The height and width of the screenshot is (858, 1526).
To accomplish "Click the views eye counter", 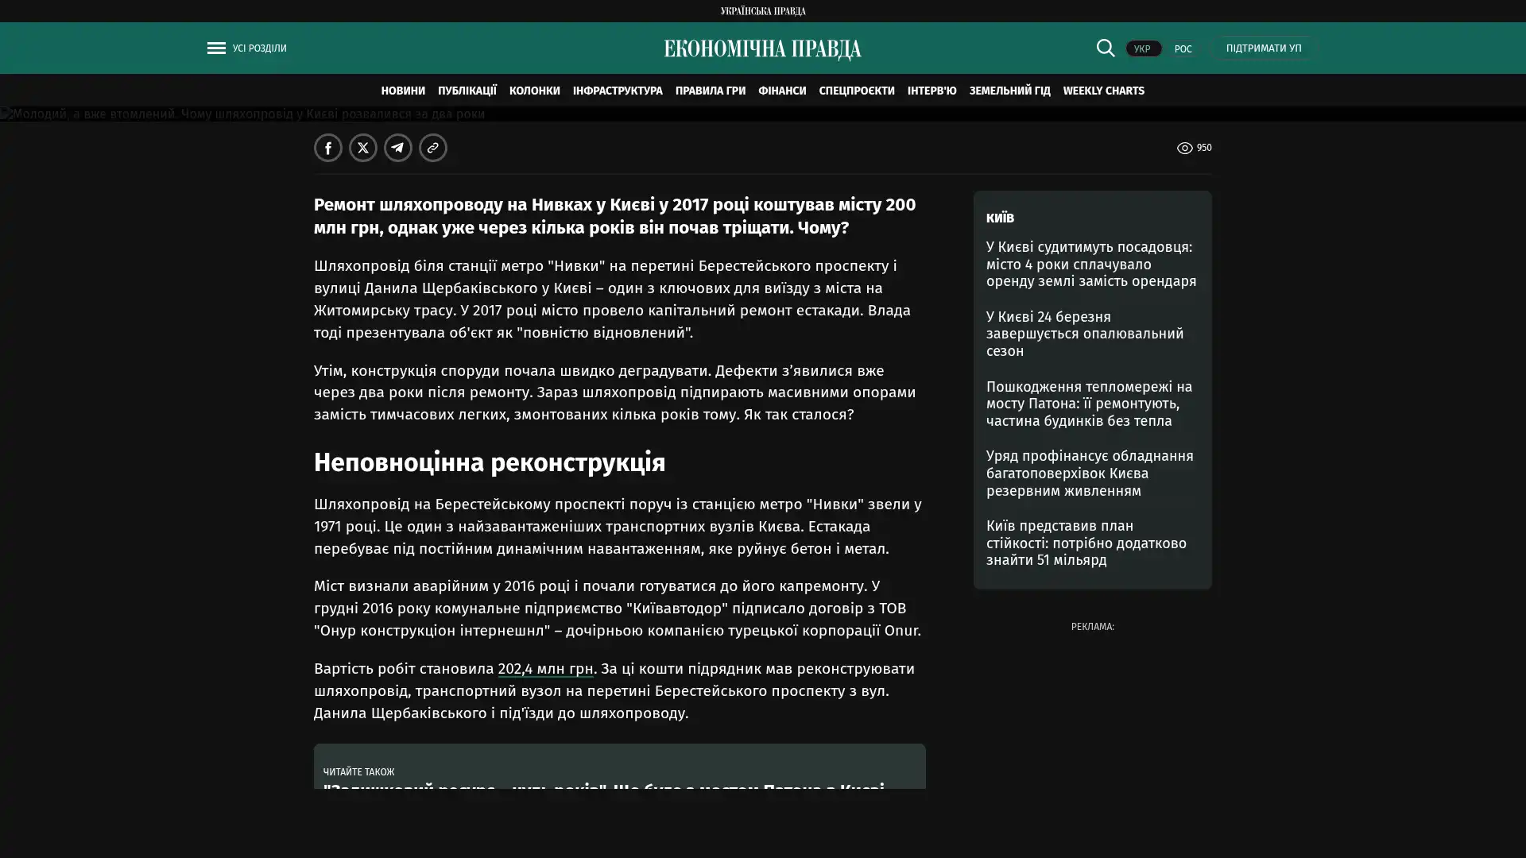I will 1193,148.
